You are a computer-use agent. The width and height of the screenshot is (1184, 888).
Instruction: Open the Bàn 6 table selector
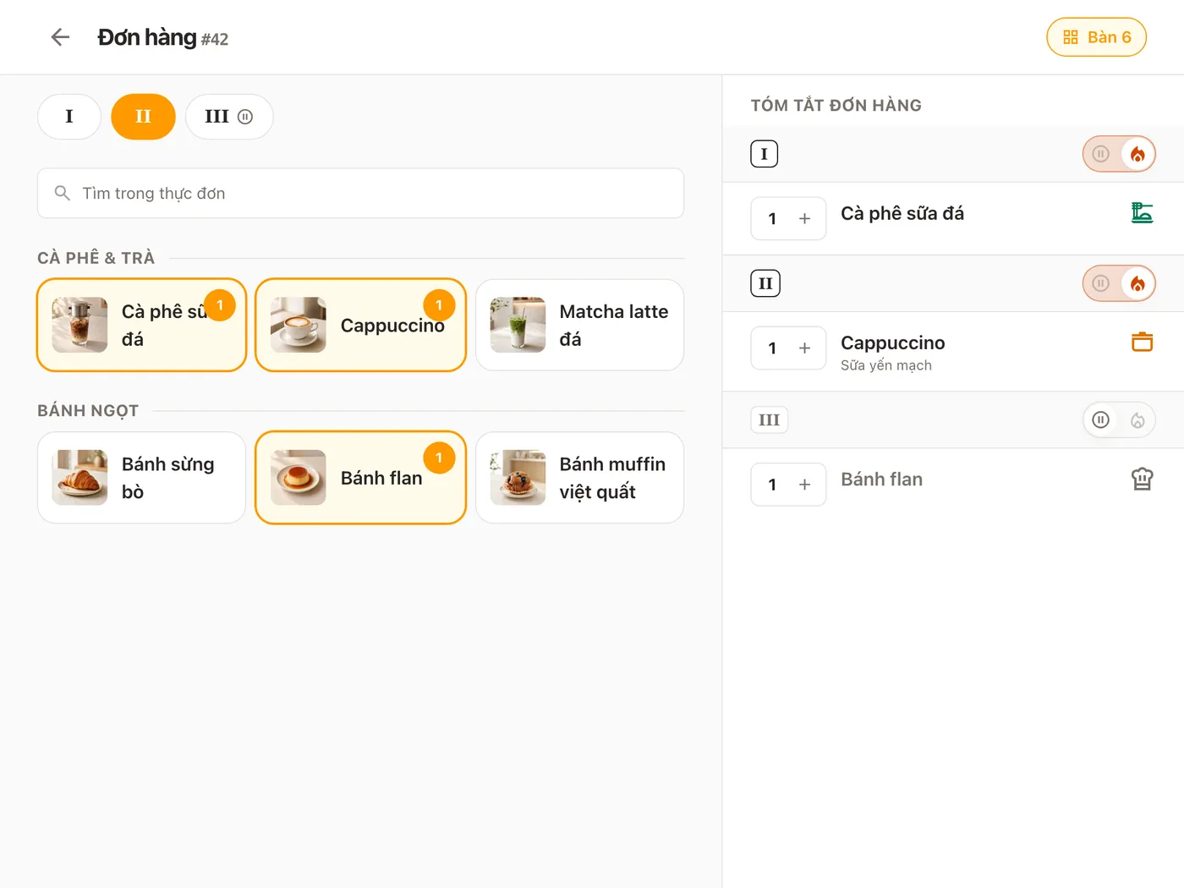pyautogui.click(x=1096, y=37)
